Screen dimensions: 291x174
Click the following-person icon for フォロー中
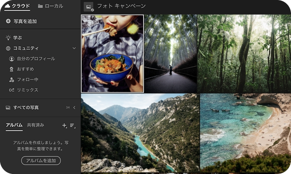click(12, 80)
